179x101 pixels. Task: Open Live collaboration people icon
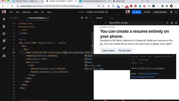4,56
